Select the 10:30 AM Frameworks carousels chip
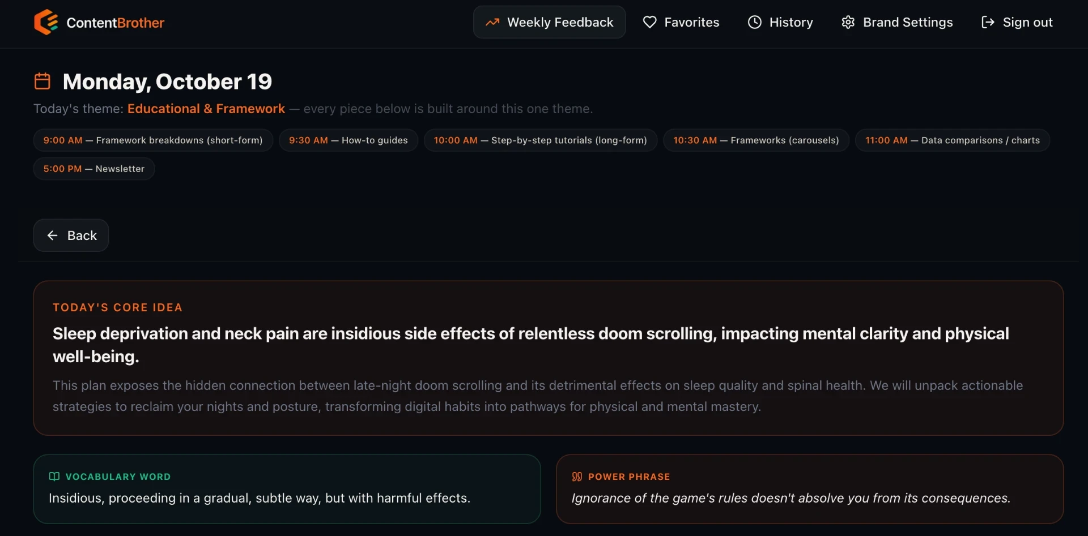 click(x=756, y=140)
